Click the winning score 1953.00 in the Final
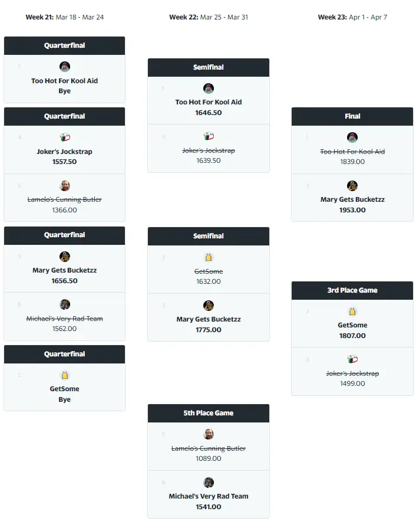 pos(352,210)
